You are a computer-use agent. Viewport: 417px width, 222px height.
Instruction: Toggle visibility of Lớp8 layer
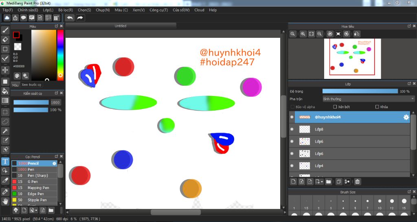(292, 129)
